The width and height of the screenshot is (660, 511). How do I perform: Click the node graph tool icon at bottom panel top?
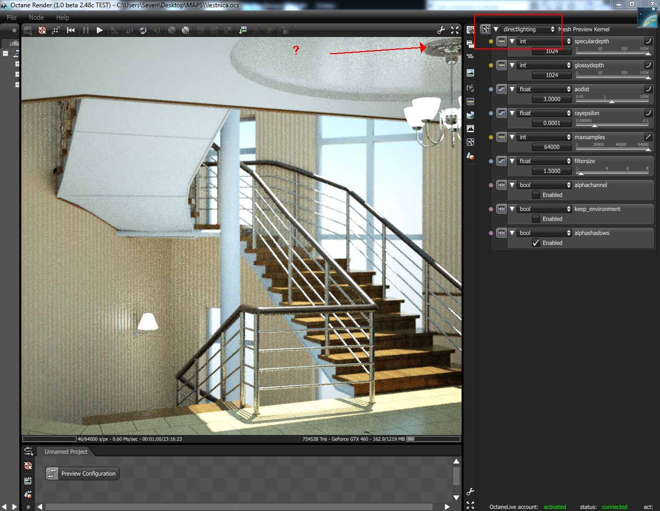[28, 452]
